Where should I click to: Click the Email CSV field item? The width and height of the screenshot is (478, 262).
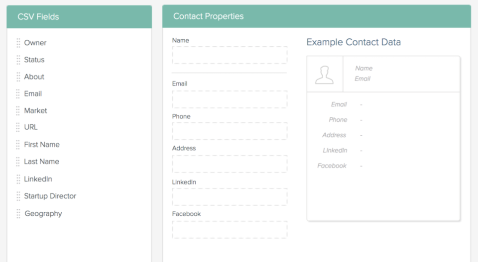pyautogui.click(x=33, y=94)
